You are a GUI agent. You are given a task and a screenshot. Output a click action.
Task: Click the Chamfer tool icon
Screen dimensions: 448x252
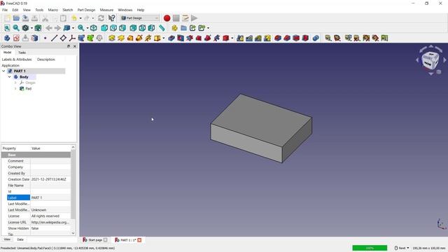tap(287, 38)
